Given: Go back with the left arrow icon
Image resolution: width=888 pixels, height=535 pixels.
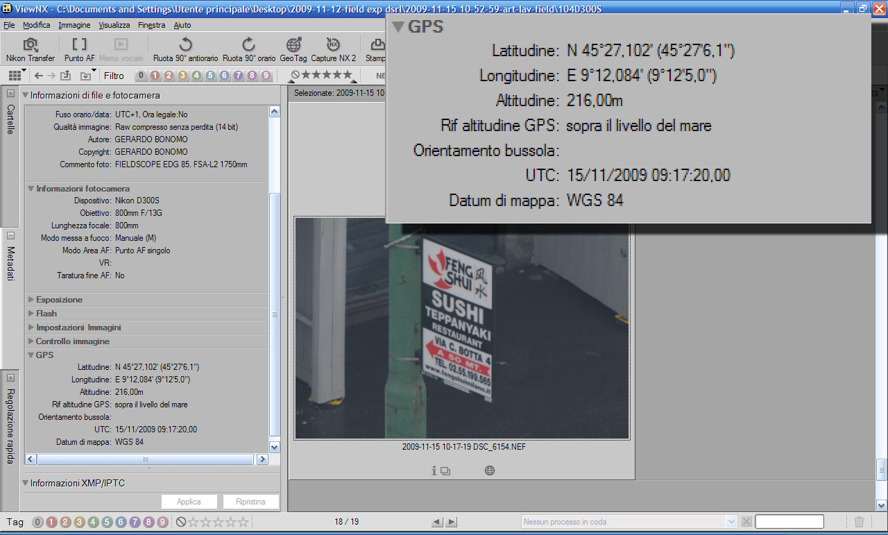Looking at the screenshot, I should [x=39, y=76].
